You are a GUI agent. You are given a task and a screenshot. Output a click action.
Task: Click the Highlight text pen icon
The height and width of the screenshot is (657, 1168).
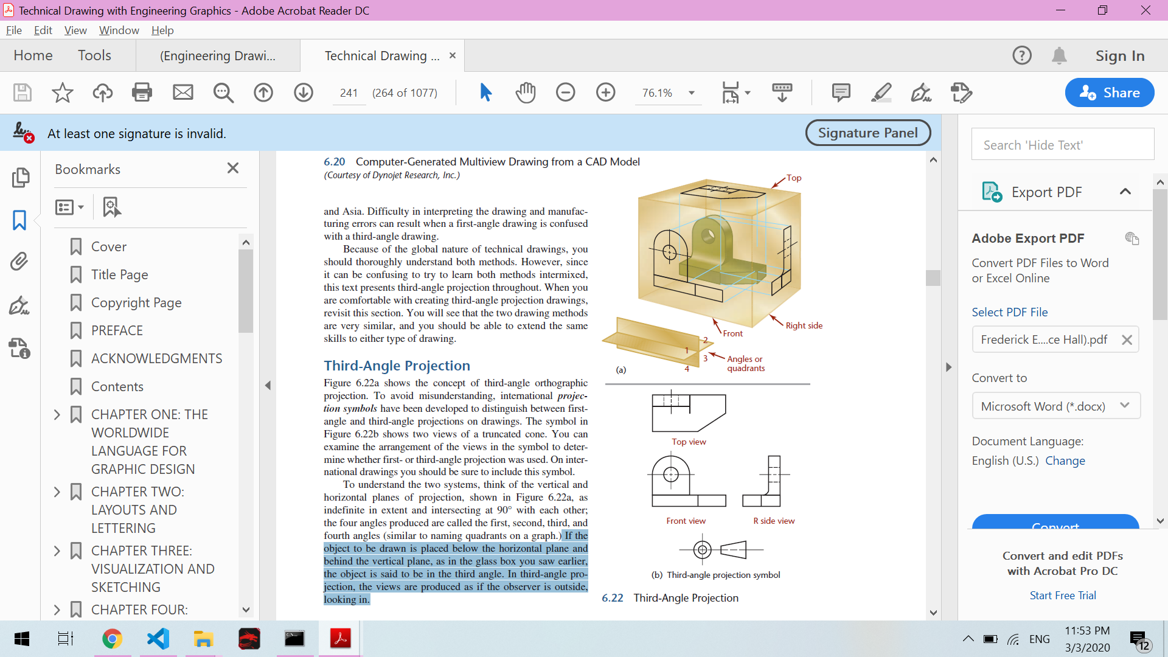click(x=881, y=92)
